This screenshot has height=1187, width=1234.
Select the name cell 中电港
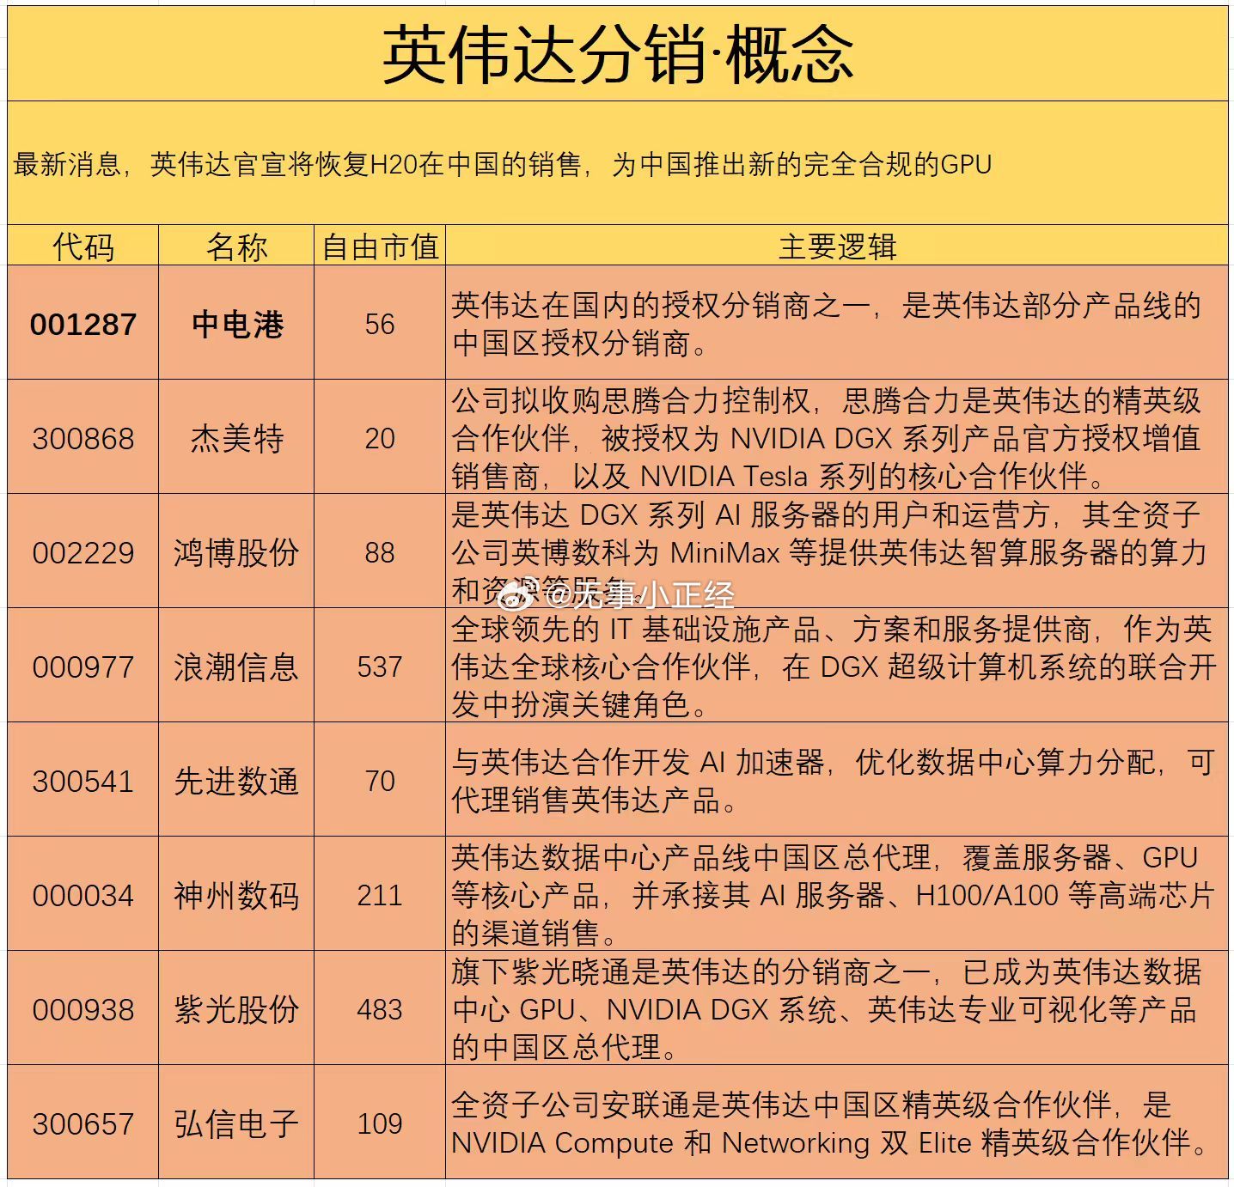tap(236, 323)
